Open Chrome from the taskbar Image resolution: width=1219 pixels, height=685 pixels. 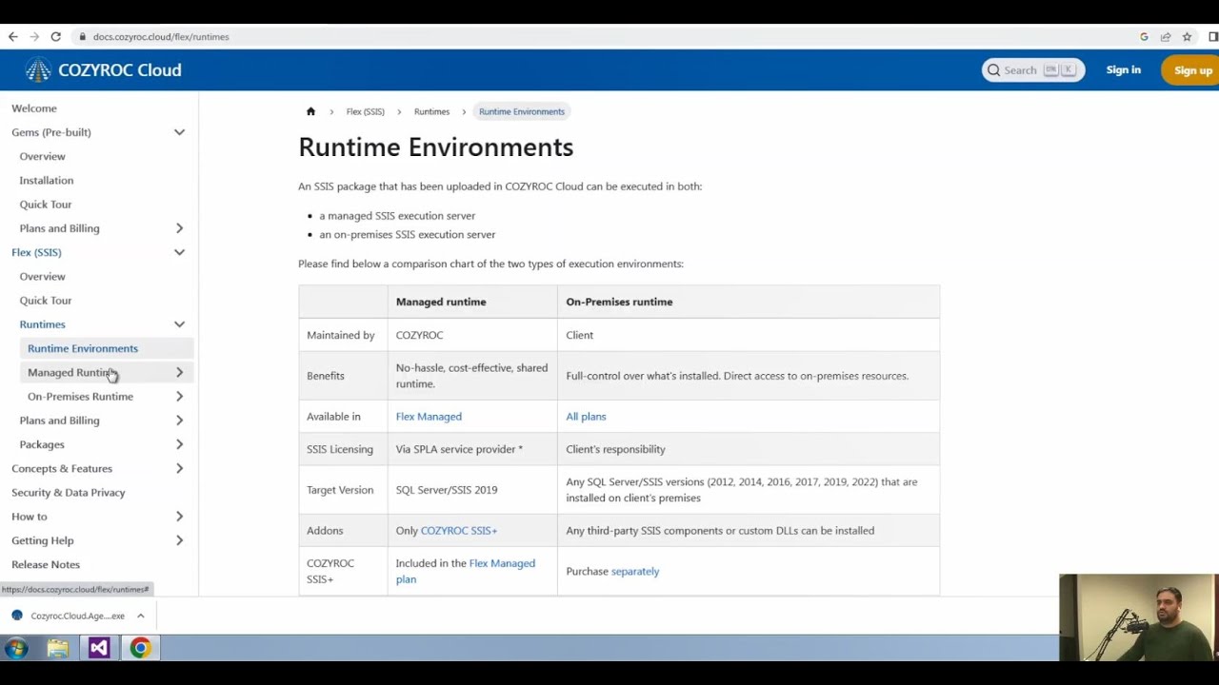pos(140,649)
